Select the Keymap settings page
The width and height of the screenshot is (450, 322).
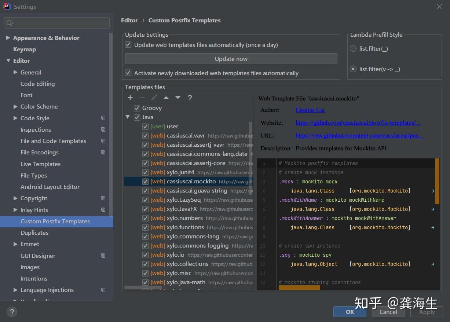tap(25, 49)
